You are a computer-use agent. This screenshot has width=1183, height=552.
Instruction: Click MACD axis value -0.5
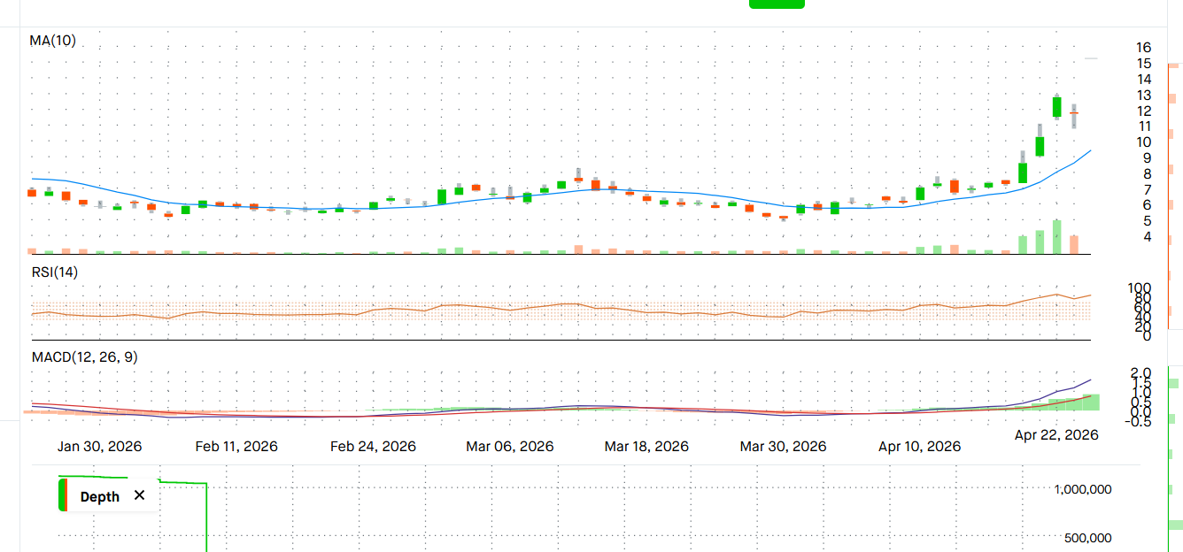(x=1139, y=421)
